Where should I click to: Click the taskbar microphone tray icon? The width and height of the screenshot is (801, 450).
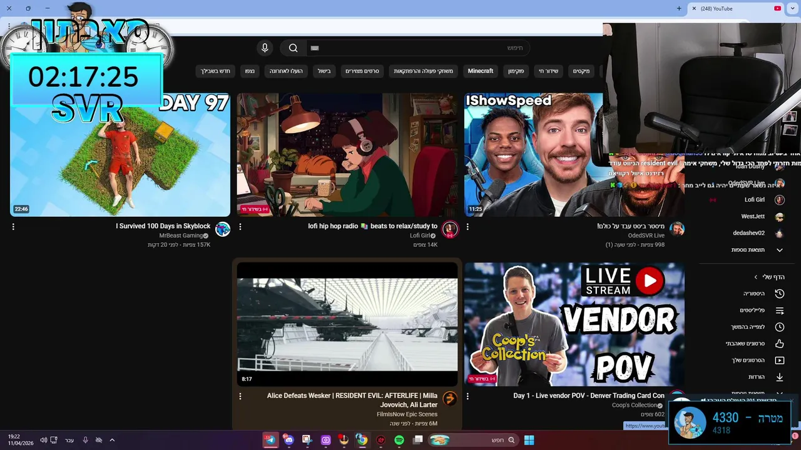pos(86,440)
